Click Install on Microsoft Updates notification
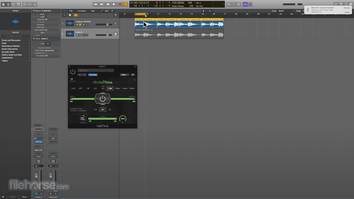Screen dimensions: 354x199 (x=347, y=12)
